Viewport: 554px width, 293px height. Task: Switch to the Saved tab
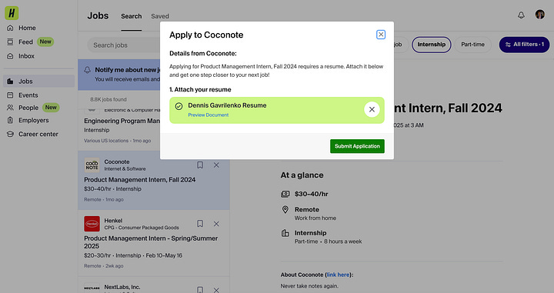(x=160, y=16)
